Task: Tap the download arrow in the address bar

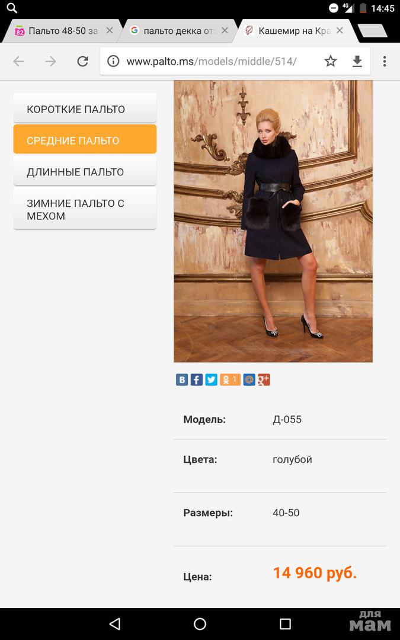Action: point(357,61)
